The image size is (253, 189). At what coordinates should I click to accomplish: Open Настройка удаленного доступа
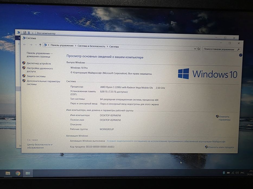pyautogui.click(x=40, y=70)
